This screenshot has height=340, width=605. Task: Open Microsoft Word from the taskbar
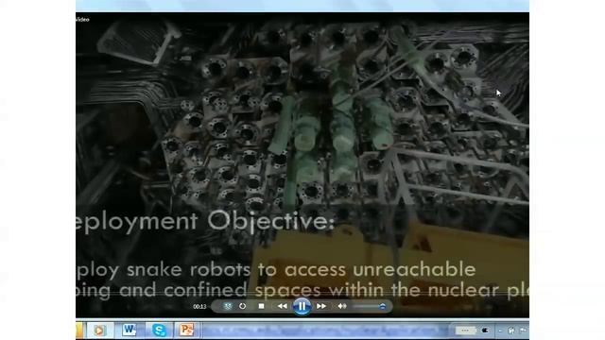(x=129, y=330)
